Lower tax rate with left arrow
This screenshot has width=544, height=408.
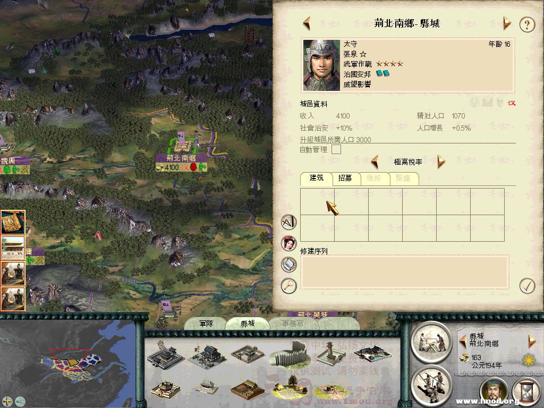tap(375, 161)
